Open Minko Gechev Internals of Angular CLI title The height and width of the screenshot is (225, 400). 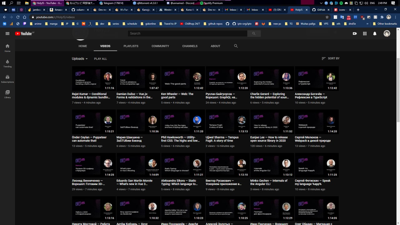269,182
